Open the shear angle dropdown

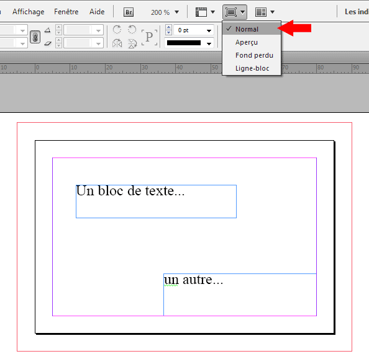99,43
